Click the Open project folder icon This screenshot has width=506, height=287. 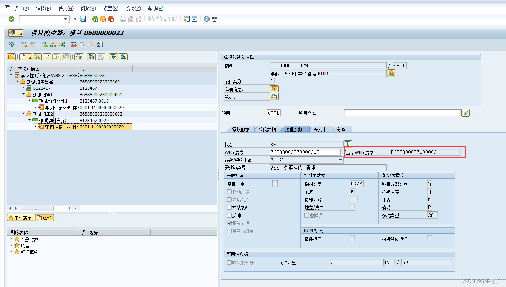[11, 57]
